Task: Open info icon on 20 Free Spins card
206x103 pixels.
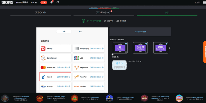Action: pos(126,44)
